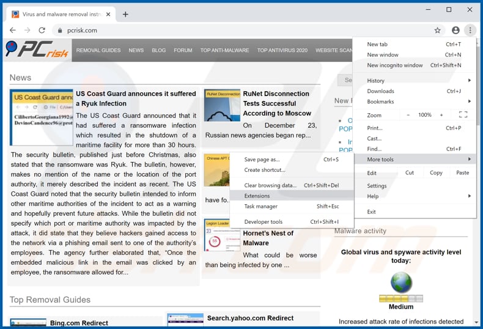483x329 pixels.
Task: Open the user profile avatar icon
Action: (x=455, y=30)
